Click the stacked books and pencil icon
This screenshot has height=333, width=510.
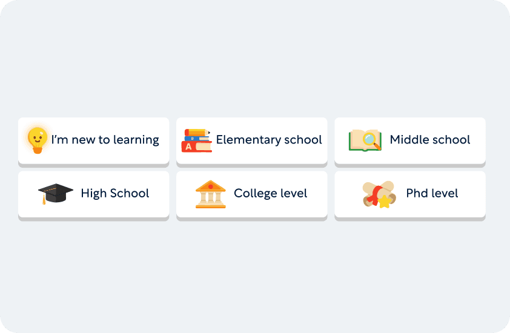196,140
